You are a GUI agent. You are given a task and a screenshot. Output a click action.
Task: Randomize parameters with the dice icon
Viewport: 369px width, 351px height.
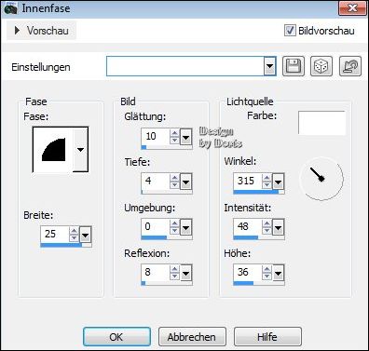coord(321,66)
